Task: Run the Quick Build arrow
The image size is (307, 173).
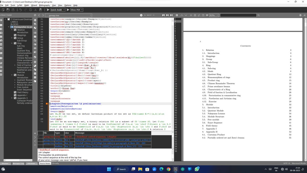Action: tap(48, 10)
